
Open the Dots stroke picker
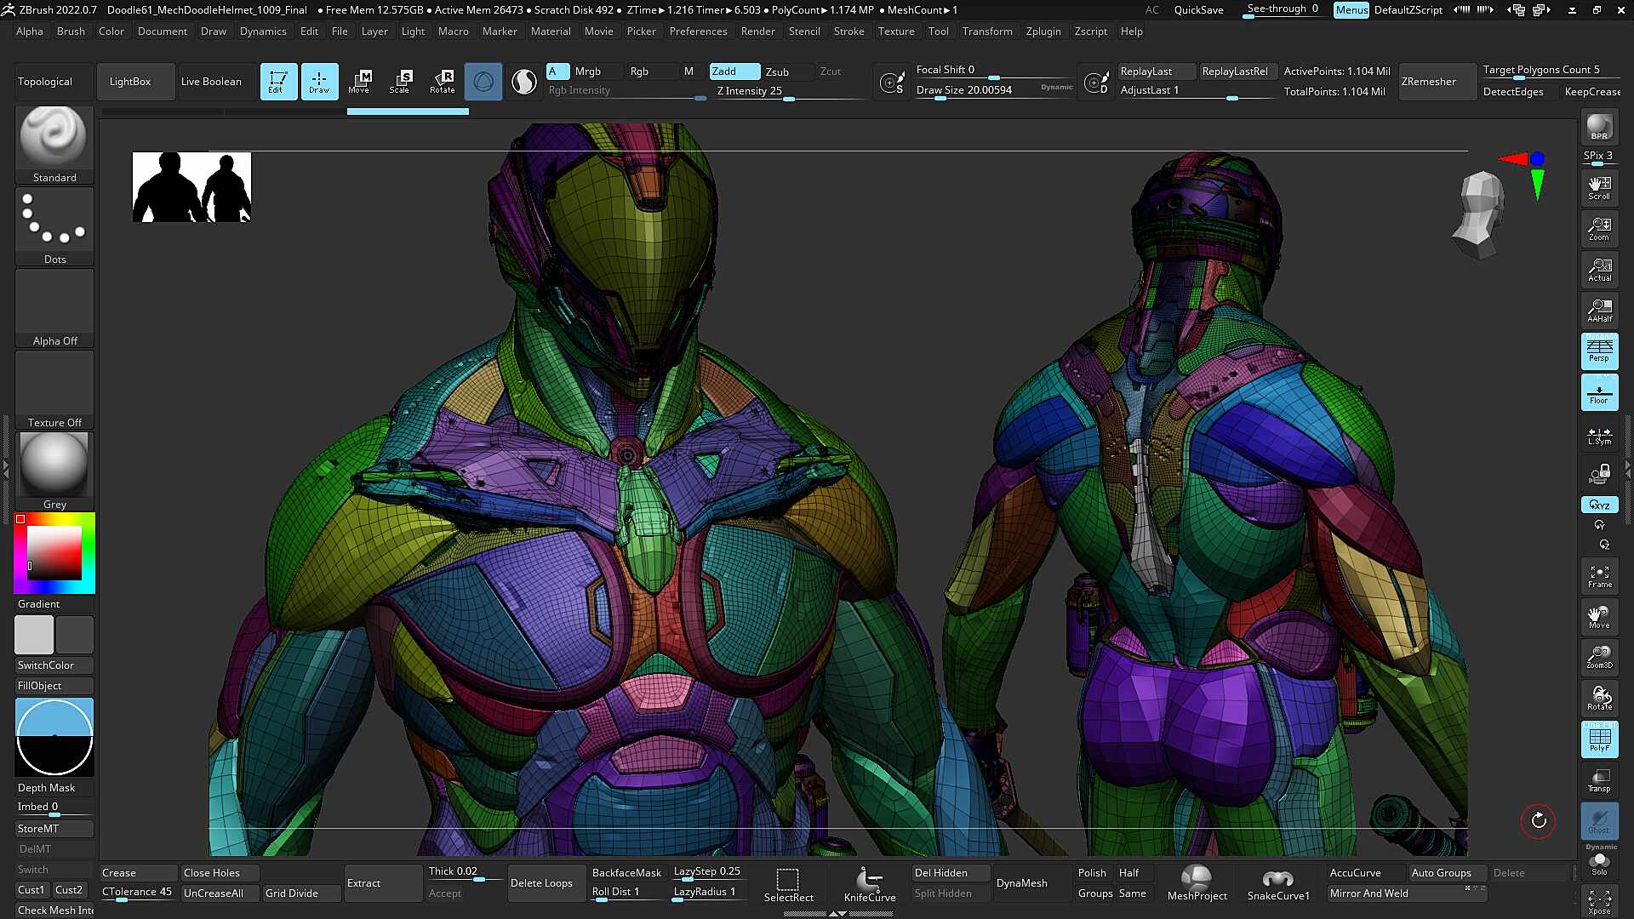click(54, 226)
